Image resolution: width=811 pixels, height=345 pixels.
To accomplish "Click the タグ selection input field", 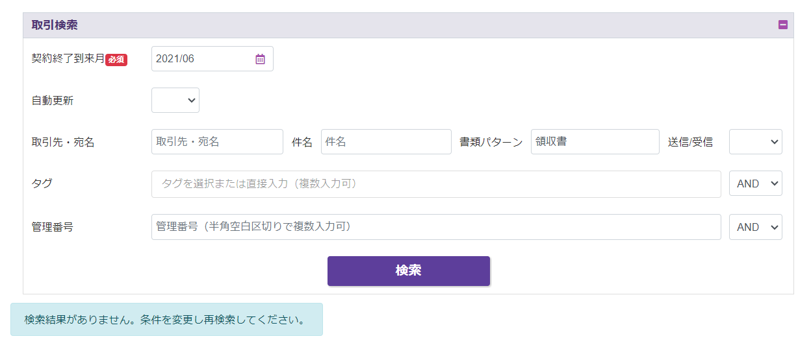I will point(436,184).
